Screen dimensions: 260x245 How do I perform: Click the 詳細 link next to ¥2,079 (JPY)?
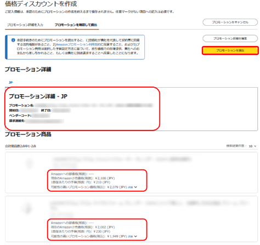(130, 187)
